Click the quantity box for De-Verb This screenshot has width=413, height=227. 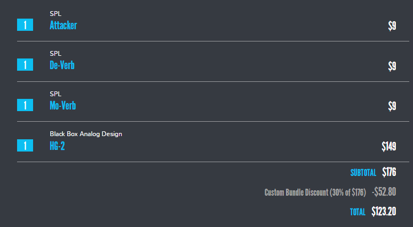point(25,64)
